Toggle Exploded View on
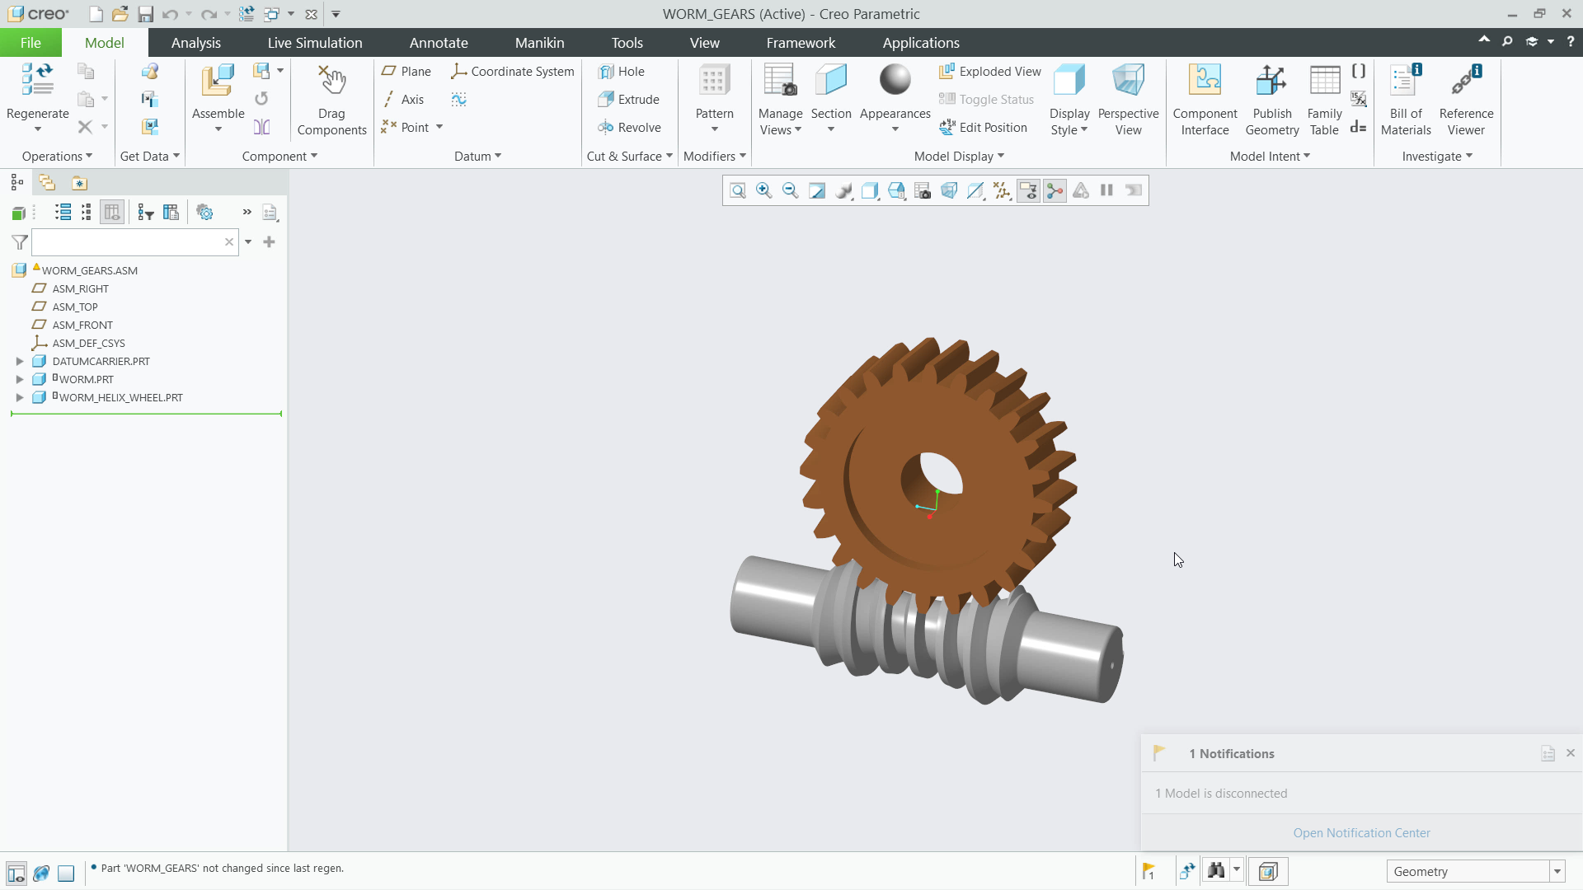Viewport: 1583px width, 890px height. [x=990, y=72]
